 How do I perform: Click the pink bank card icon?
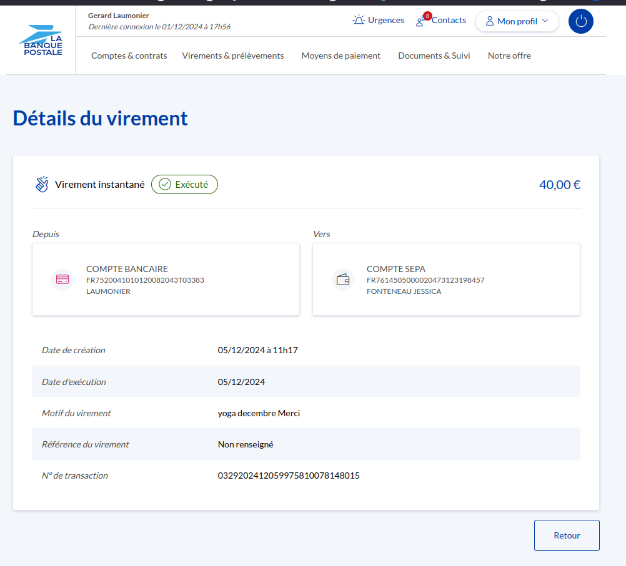(62, 279)
